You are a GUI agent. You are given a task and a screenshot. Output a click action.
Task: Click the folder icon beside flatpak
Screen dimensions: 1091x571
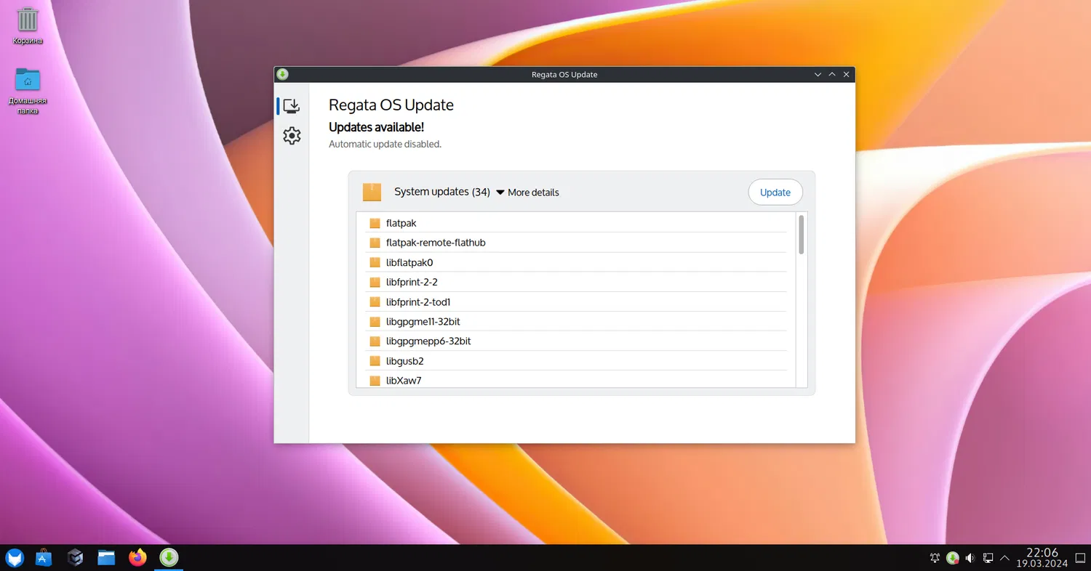click(375, 223)
